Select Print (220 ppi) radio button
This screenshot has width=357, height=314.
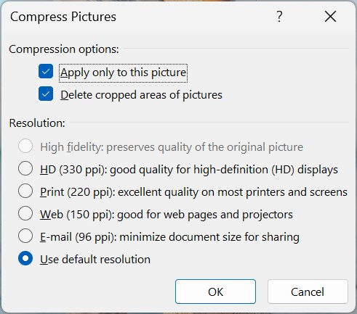pyautogui.click(x=25, y=191)
